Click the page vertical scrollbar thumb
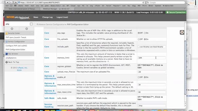The height and width of the screenshot is (111, 198). point(185,67)
